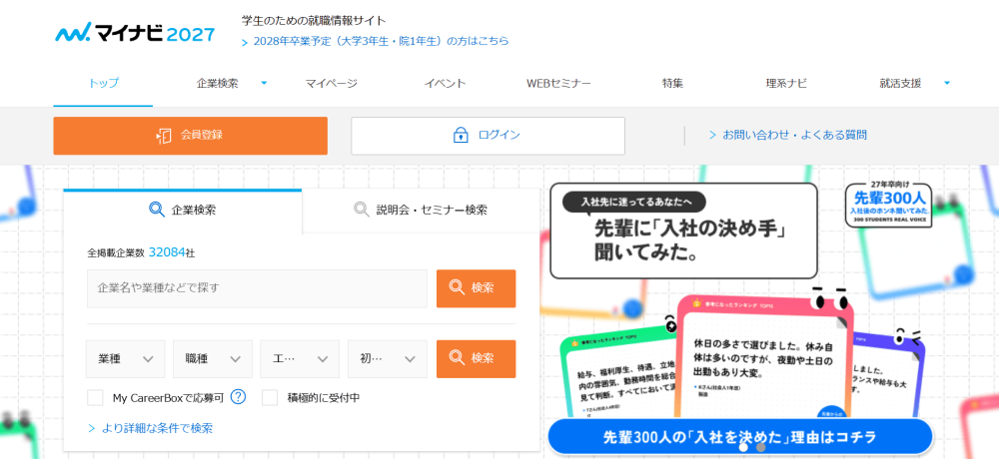Open the 業種 dropdown

point(126,359)
